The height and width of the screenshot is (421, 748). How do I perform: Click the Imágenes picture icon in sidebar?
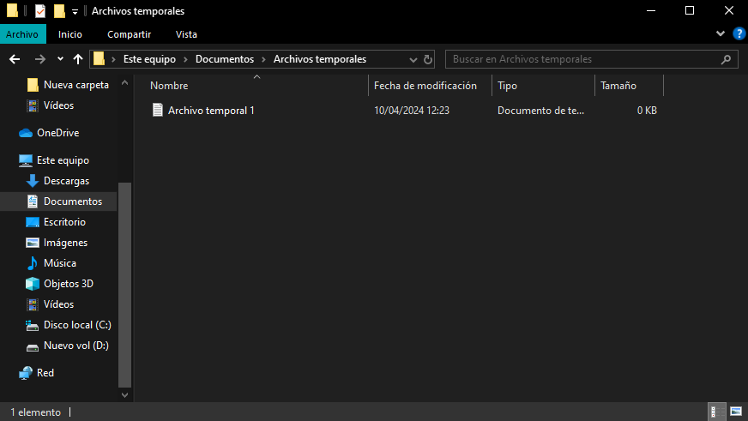(x=33, y=243)
